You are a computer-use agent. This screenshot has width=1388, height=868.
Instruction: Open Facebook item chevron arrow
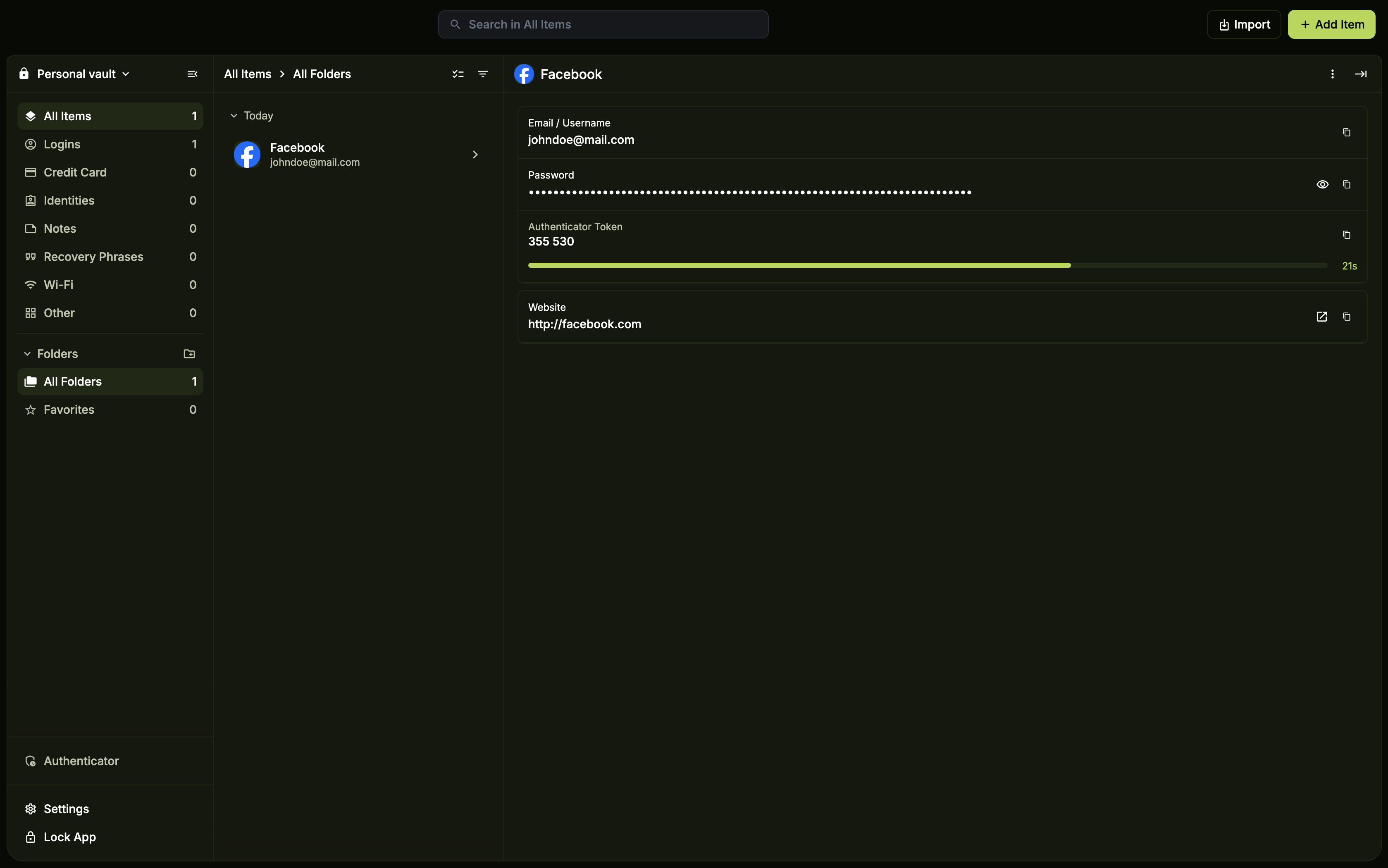(x=475, y=155)
